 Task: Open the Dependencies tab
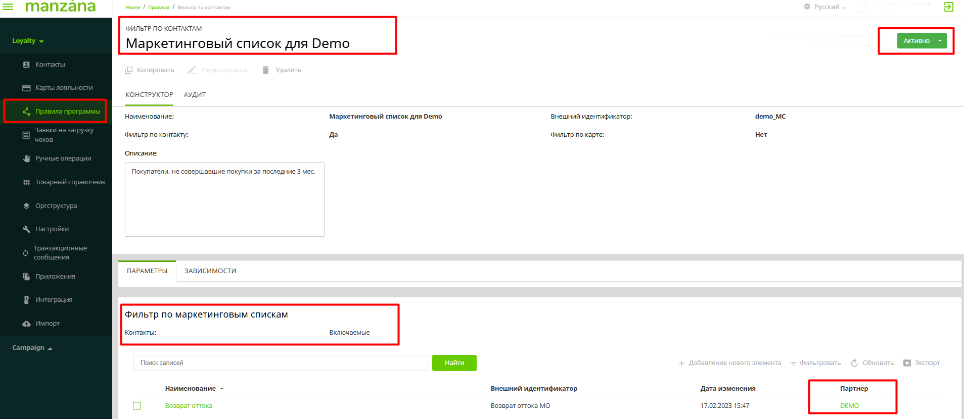click(210, 271)
